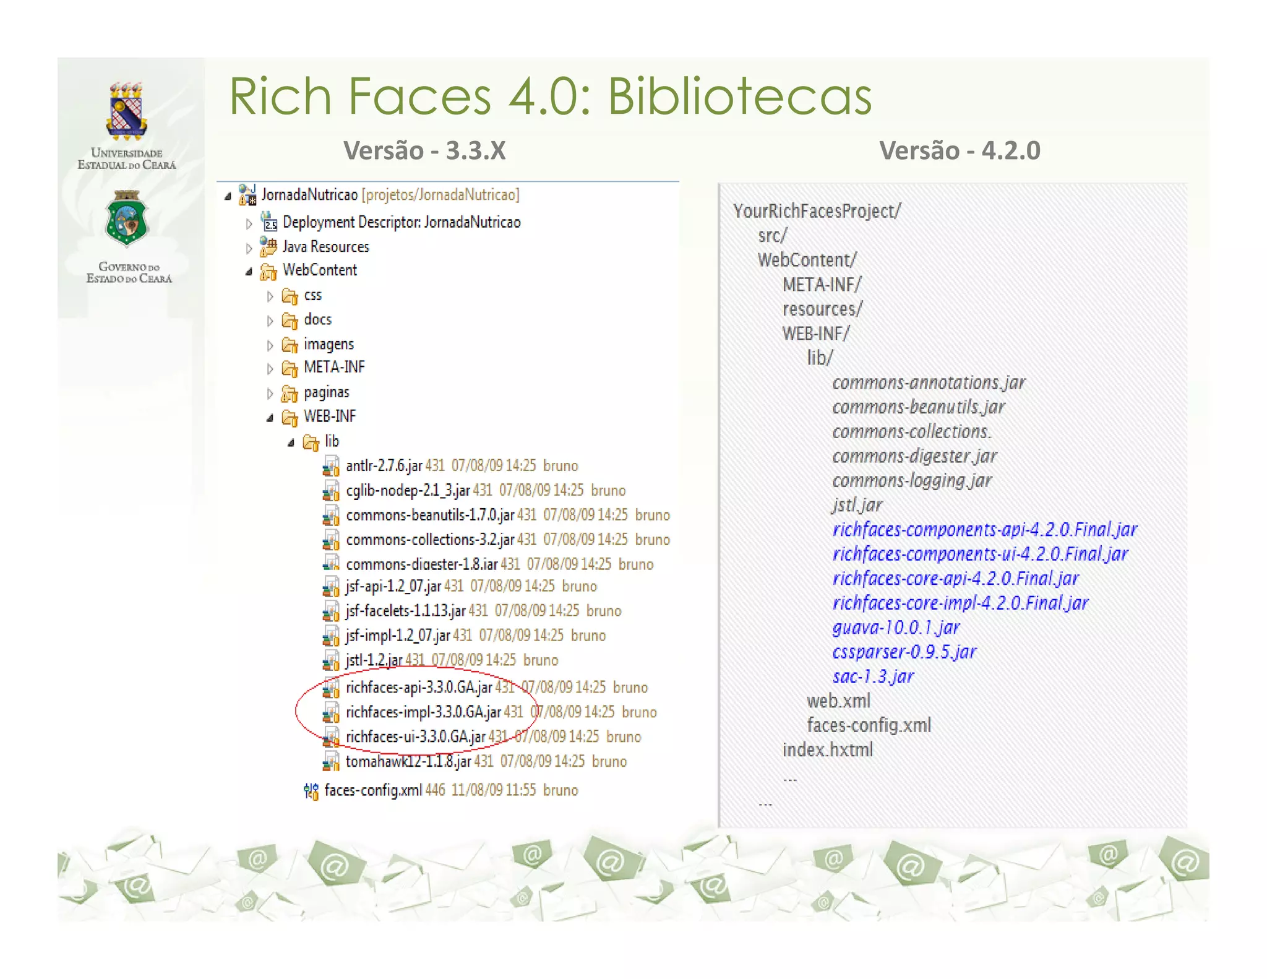Click the Universidade Estadual do Ceará logo

tap(127, 126)
